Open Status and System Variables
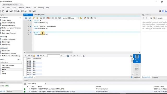 click(11, 28)
